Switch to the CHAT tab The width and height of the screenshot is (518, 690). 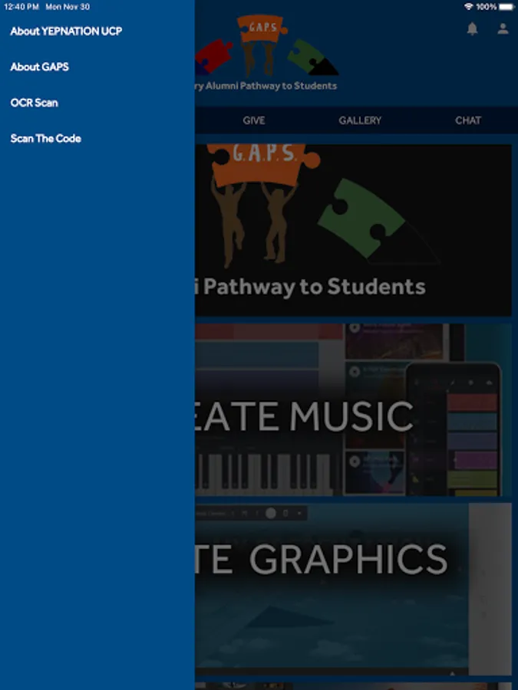(468, 120)
